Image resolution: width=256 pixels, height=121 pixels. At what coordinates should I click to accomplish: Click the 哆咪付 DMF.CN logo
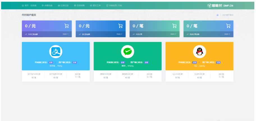[220, 6]
